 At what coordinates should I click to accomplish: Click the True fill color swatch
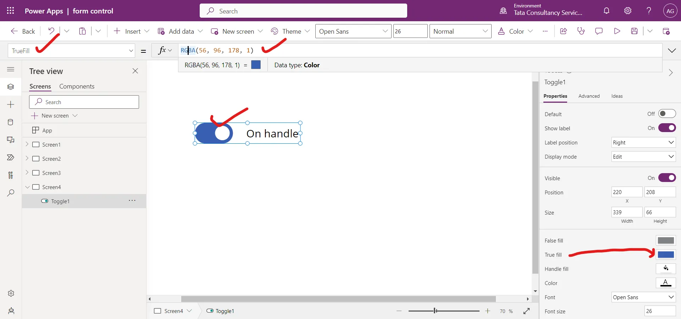pos(666,255)
